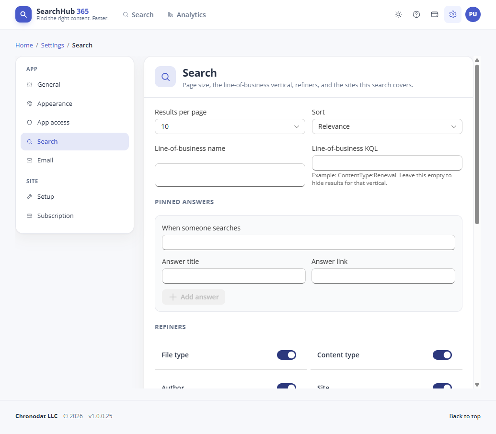This screenshot has height=434, width=496.
Task: Click the PINNED ANSWERS section heading
Action: point(185,202)
